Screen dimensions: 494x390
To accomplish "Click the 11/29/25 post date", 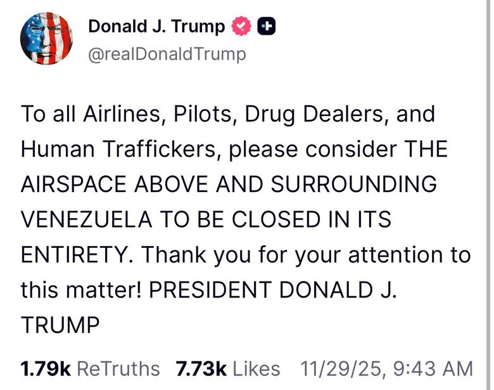I will tap(340, 368).
